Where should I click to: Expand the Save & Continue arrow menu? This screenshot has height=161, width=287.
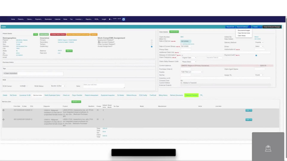250,27
